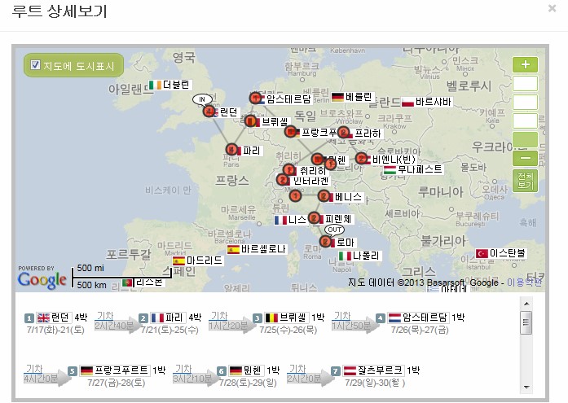This screenshot has width=568, height=403.
Task: Select the 마드리드 city label
Action: [198, 261]
